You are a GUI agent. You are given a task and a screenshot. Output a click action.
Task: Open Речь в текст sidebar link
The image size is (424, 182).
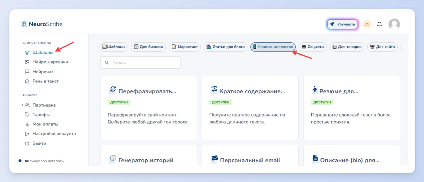[45, 81]
